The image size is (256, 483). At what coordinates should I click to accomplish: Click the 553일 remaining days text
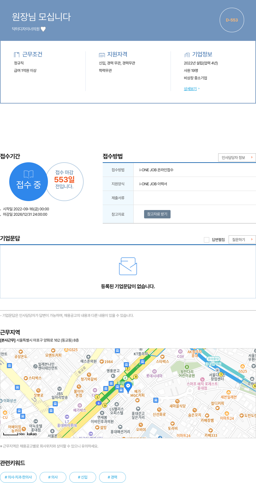pyautogui.click(x=64, y=179)
